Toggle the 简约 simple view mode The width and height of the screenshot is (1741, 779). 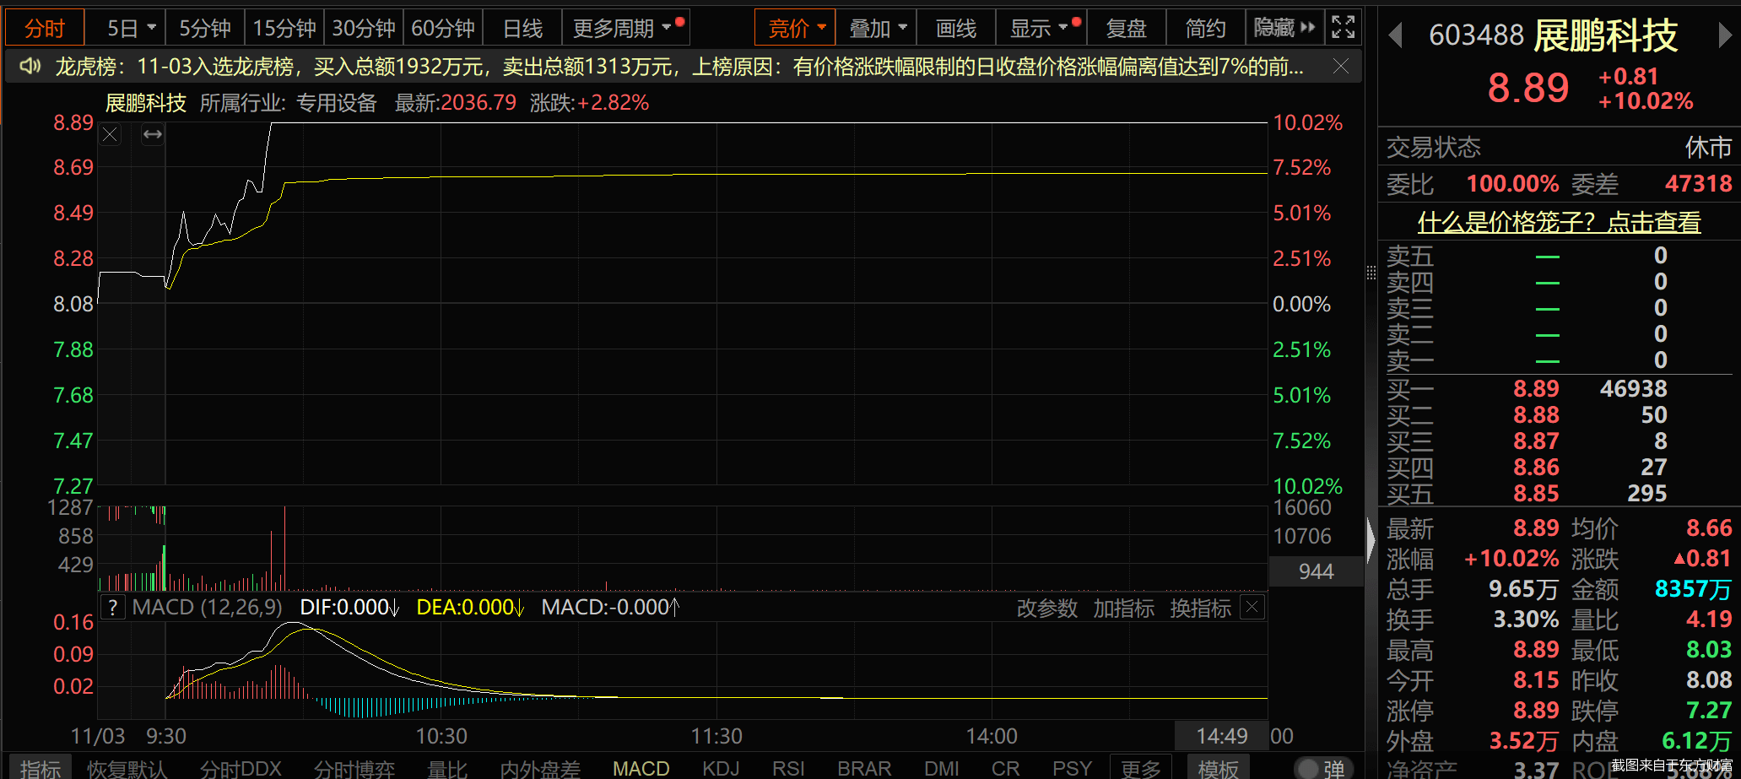click(x=1205, y=29)
